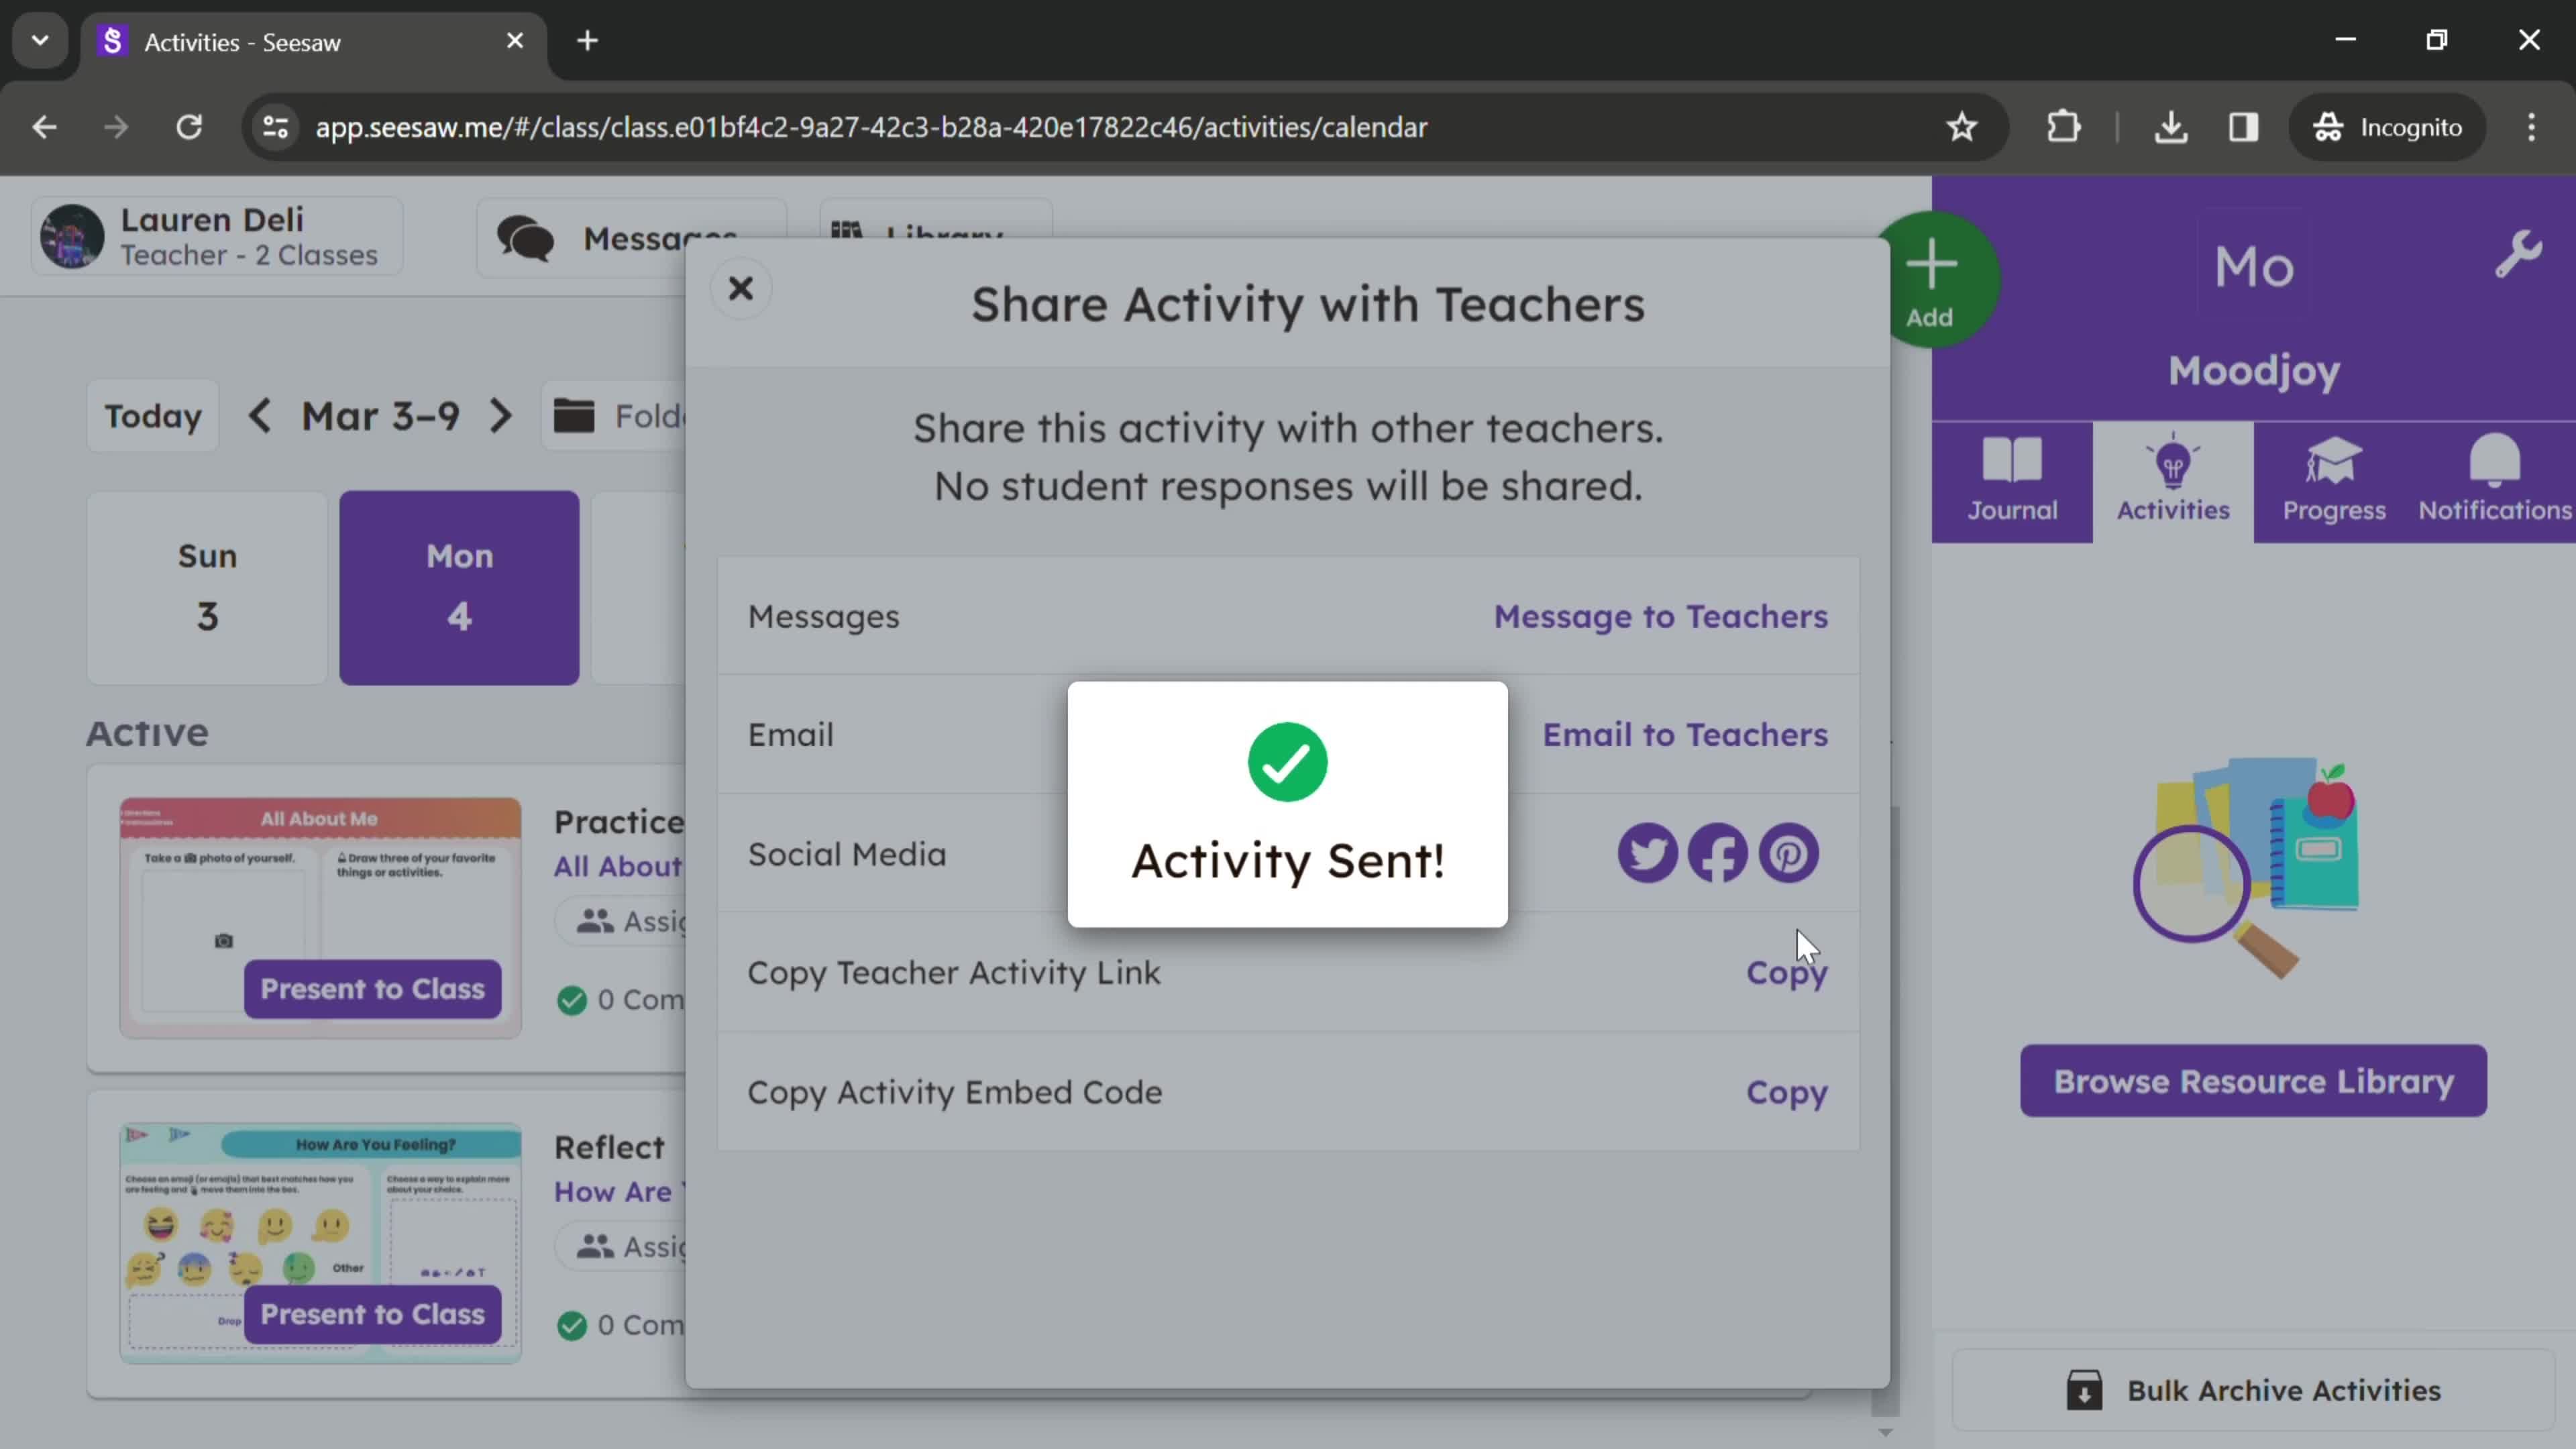This screenshot has width=2576, height=1449.
Task: Browse Resource Library button
Action: [x=2254, y=1081]
